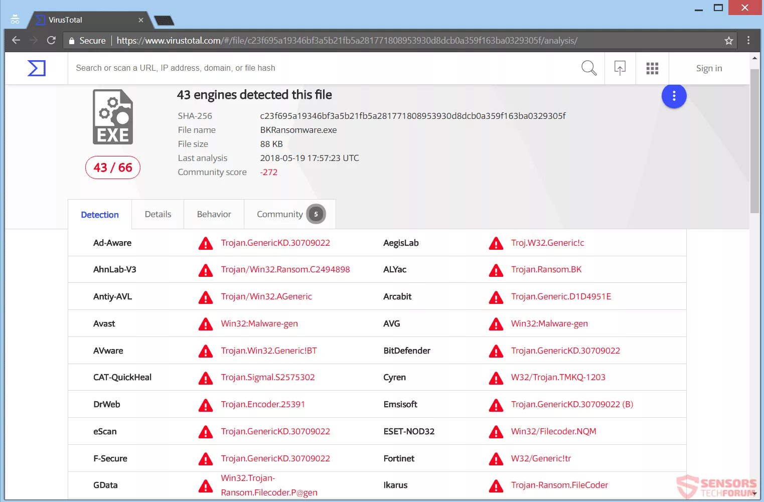Click the Sign in link
The width and height of the screenshot is (764, 502).
point(709,68)
